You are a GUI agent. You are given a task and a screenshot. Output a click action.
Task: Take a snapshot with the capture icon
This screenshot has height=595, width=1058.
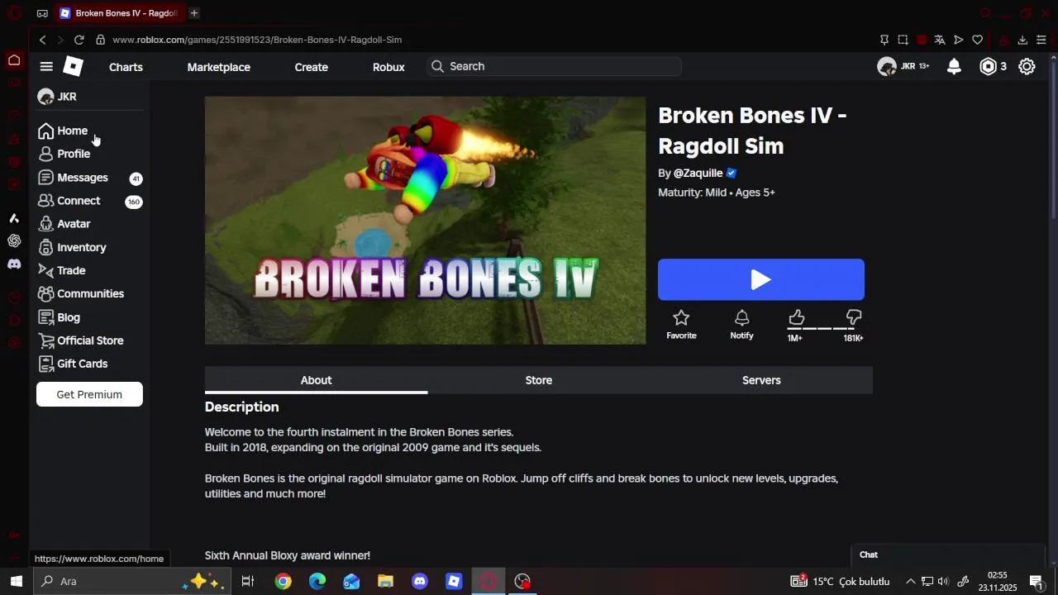(903, 40)
